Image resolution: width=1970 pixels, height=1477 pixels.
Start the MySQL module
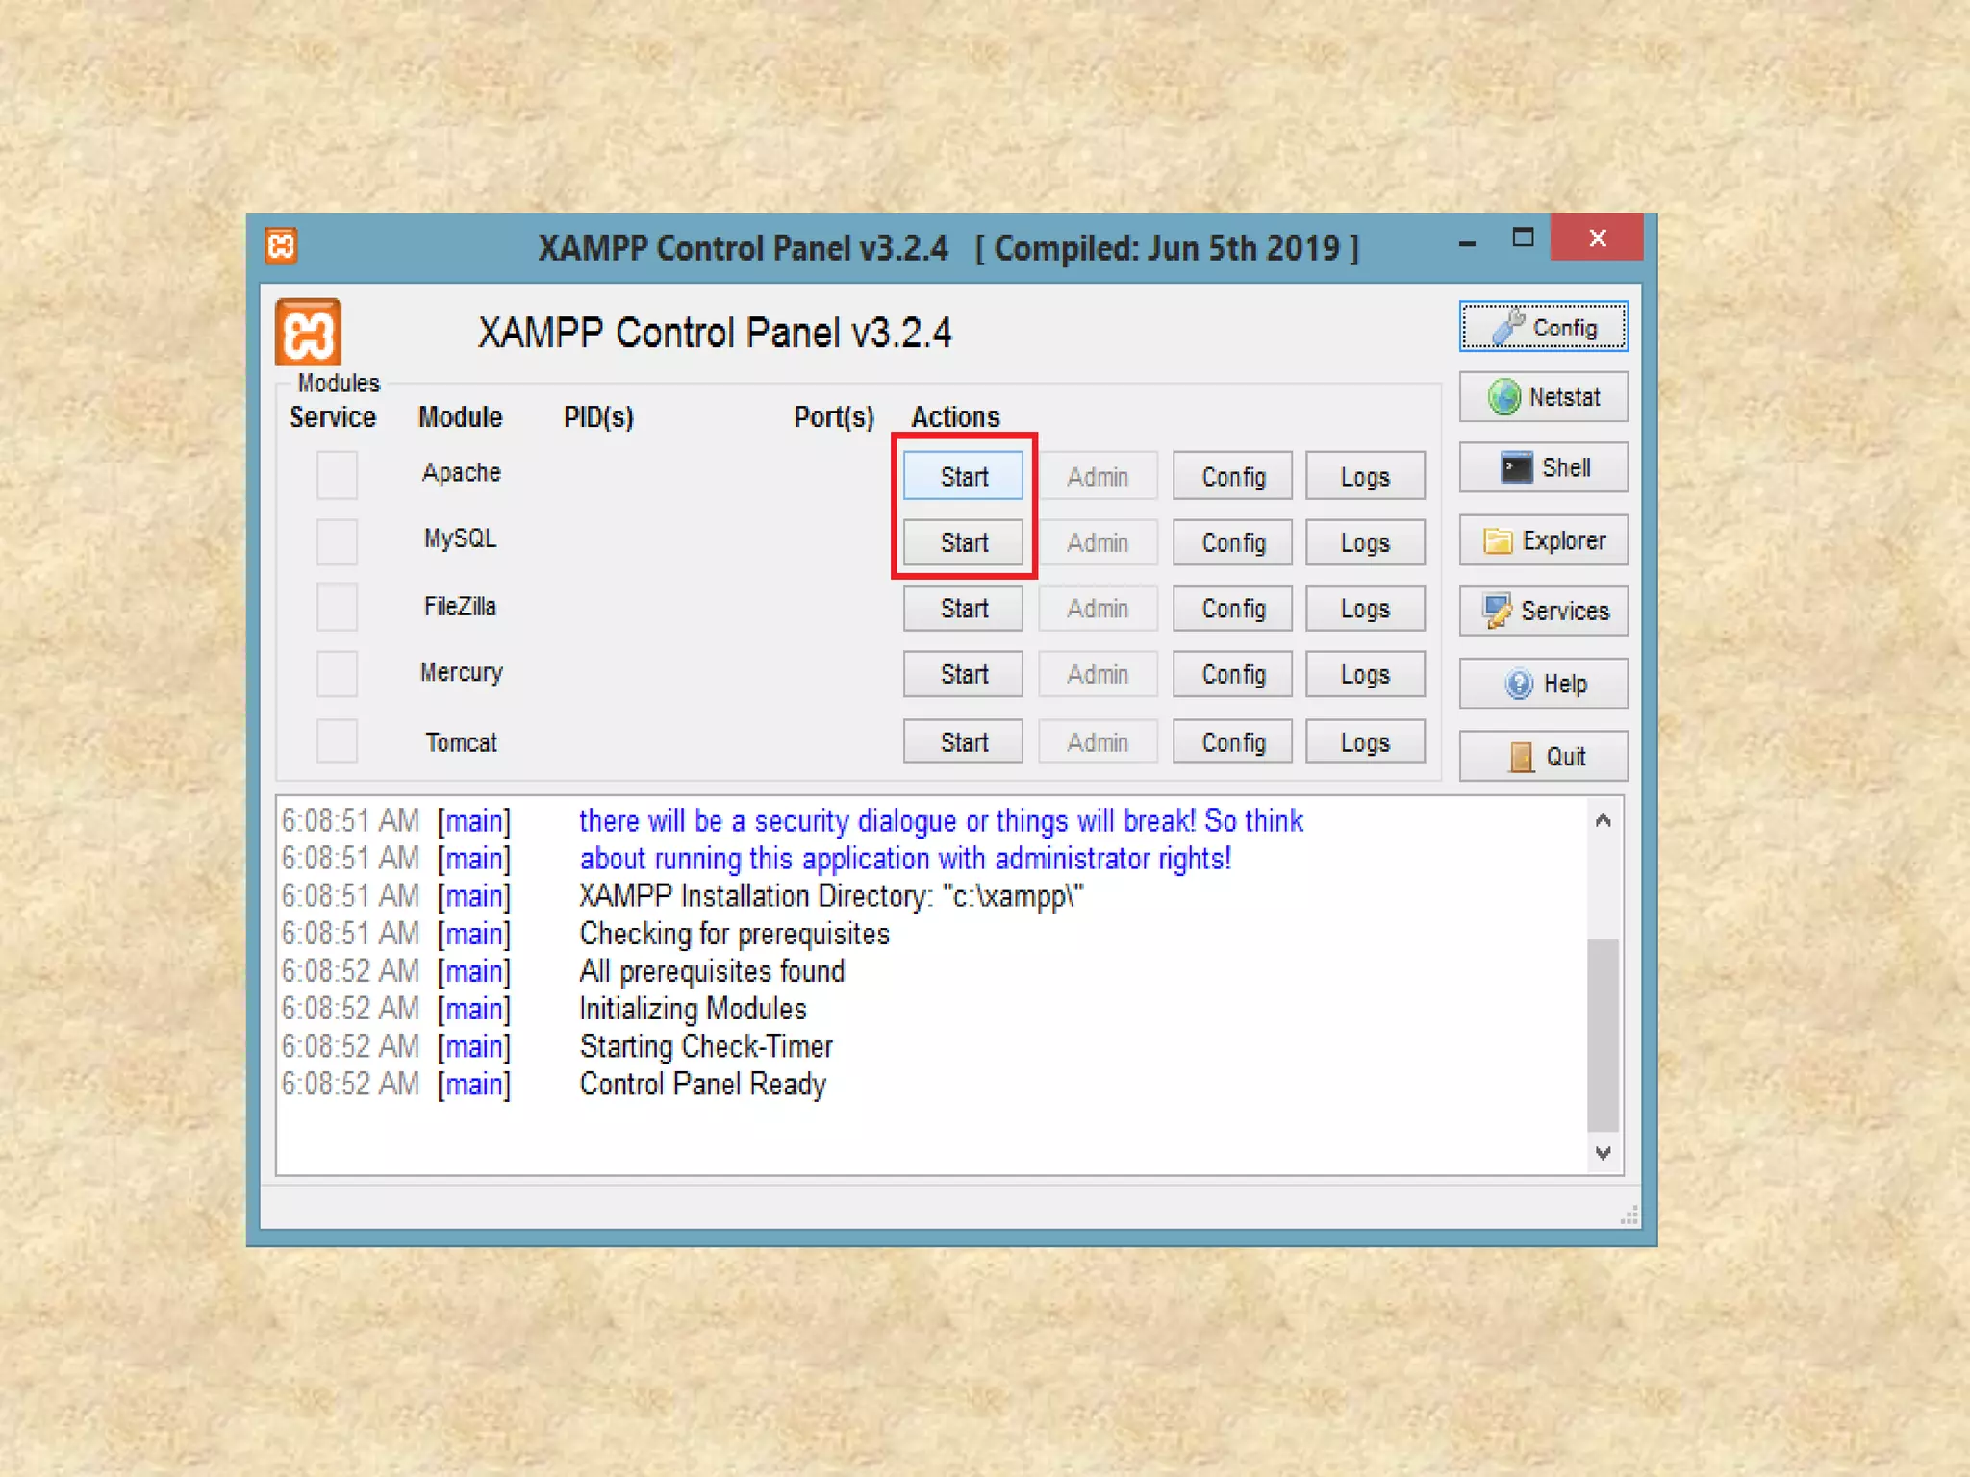963,542
